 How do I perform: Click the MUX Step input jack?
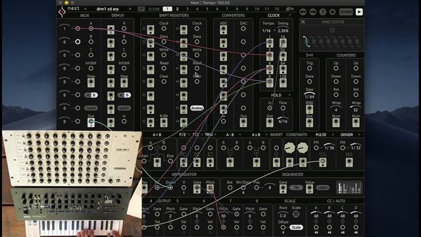click(91, 82)
